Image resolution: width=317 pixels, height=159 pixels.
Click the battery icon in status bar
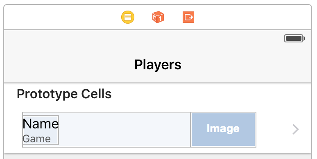tap(294, 38)
